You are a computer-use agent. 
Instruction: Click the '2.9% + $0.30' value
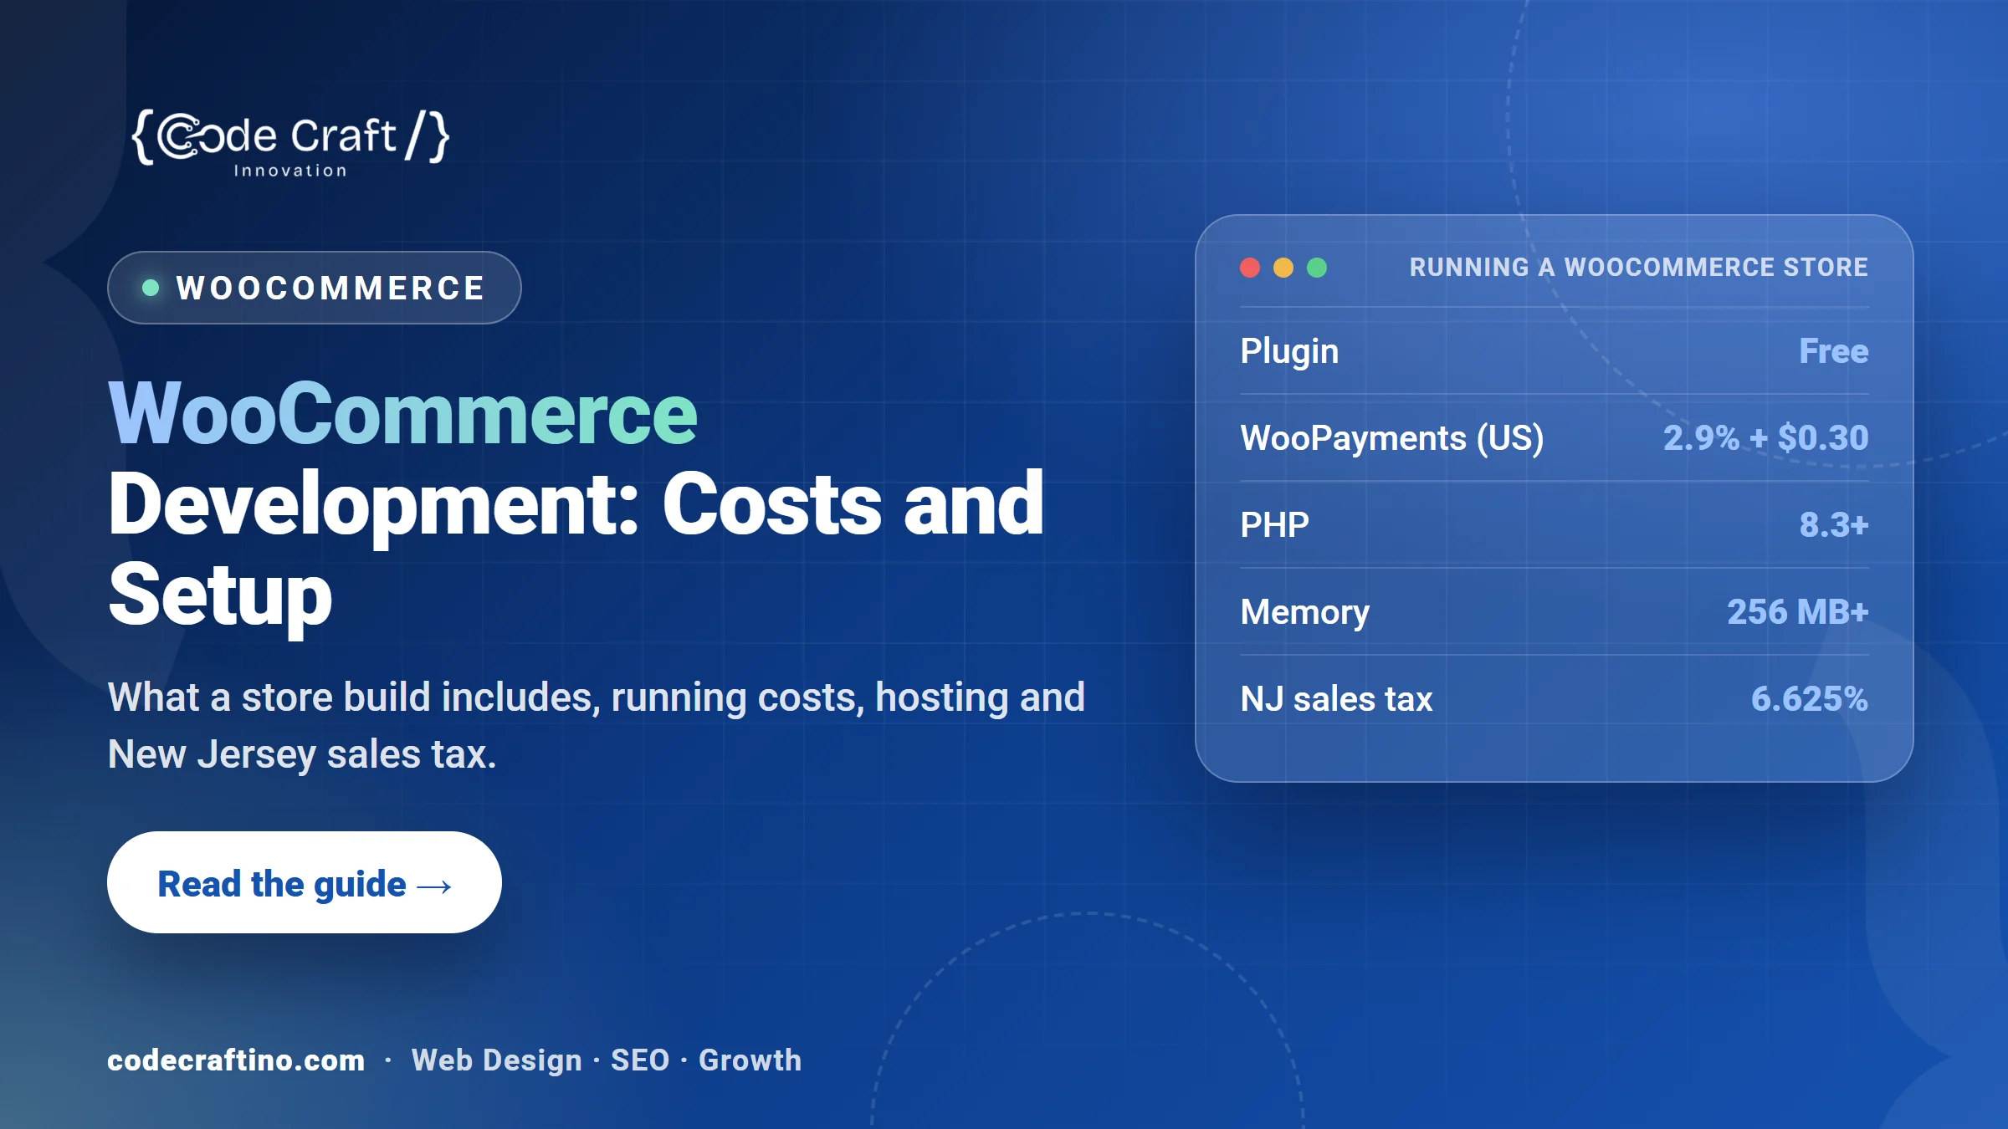click(1765, 438)
